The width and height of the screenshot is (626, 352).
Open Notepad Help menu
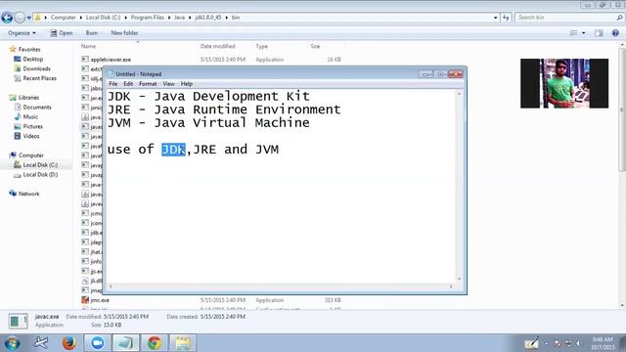(187, 84)
